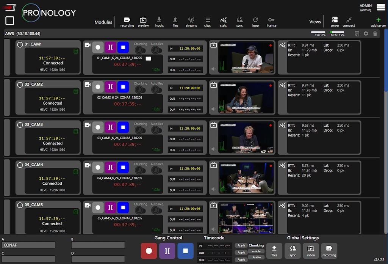The height and width of the screenshot is (264, 388).
Task: Click the vertical scrollbar on right edge
Action: (386, 60)
